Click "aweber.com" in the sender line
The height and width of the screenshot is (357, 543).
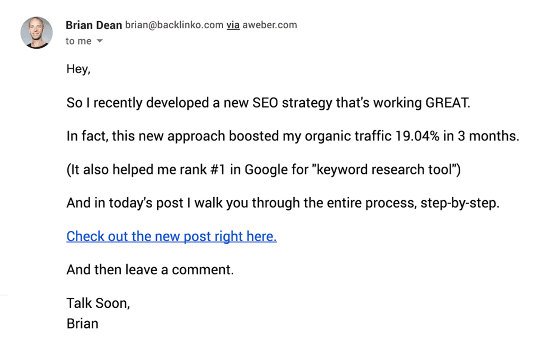pos(269,25)
